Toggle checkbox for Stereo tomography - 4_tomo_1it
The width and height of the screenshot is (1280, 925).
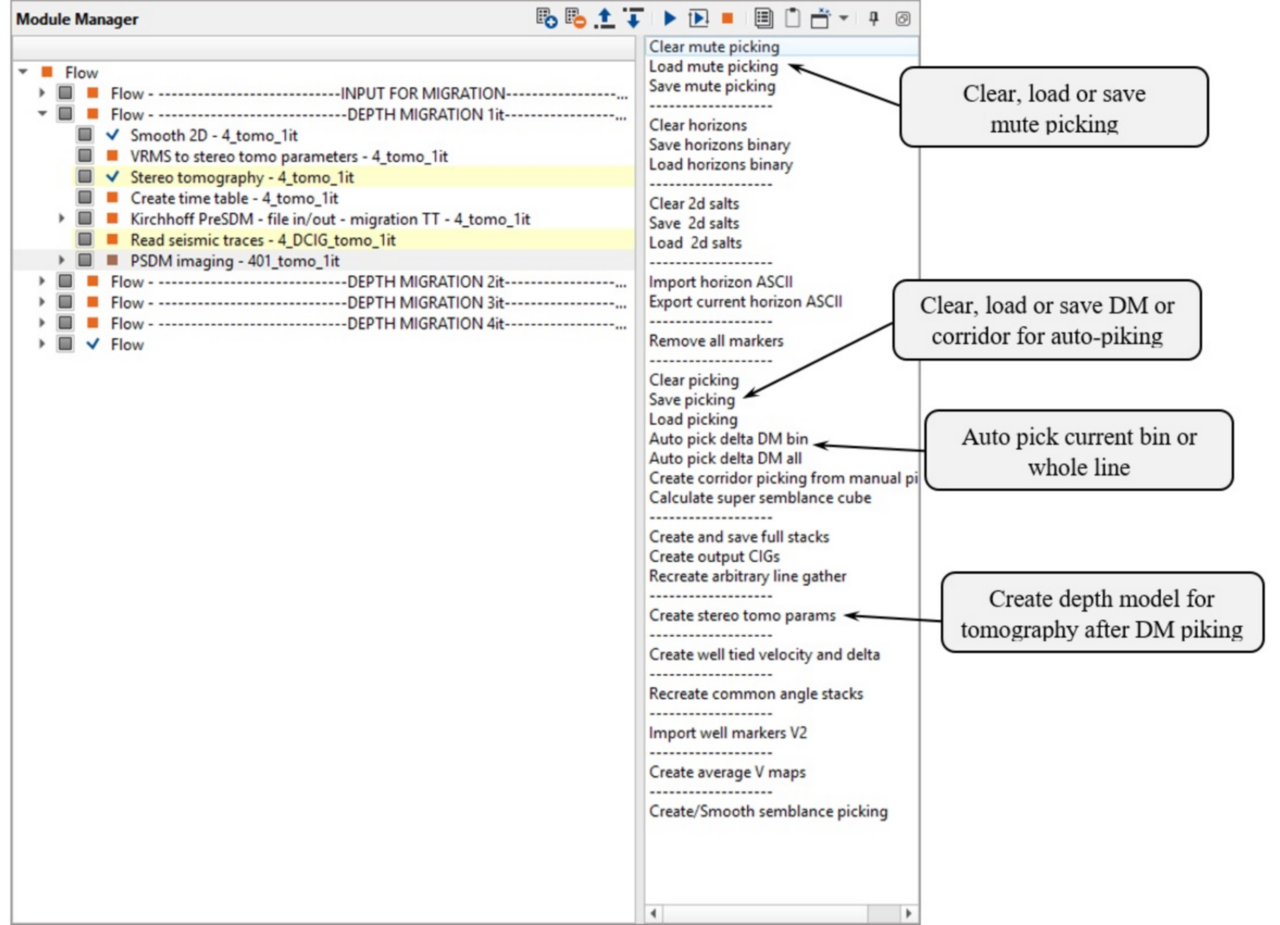[85, 176]
